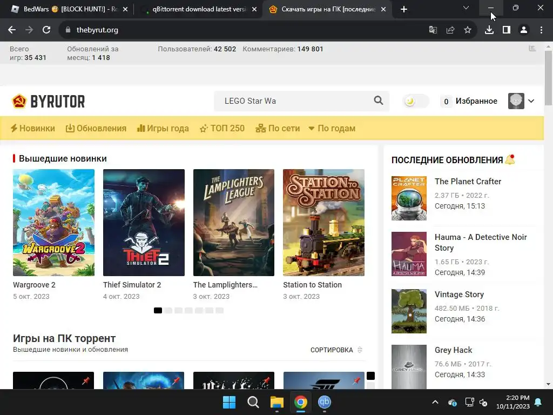Open the По сети menu item
The width and height of the screenshot is (553, 415).
click(x=278, y=129)
